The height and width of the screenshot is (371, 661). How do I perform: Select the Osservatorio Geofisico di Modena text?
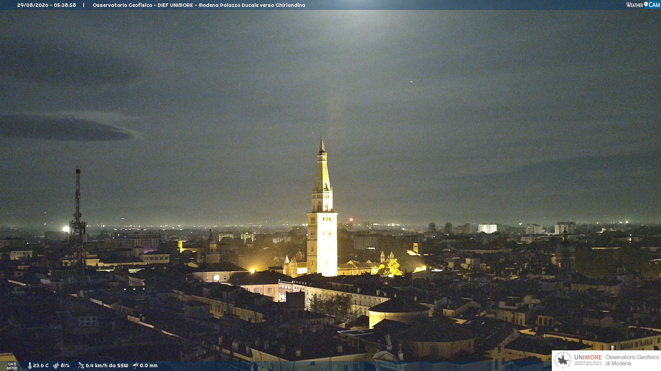[632, 360]
